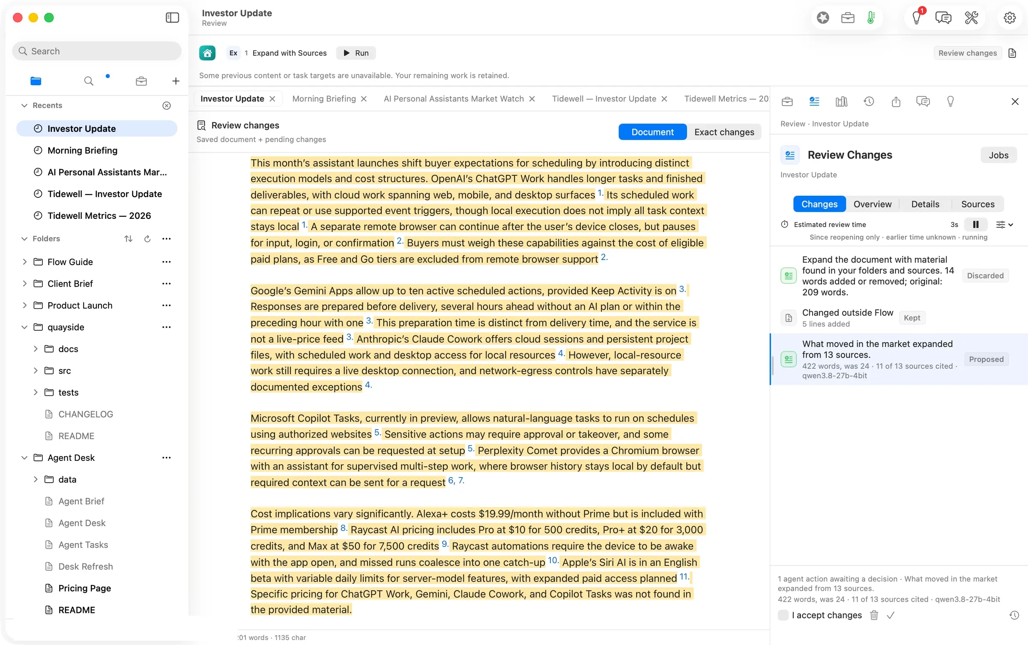Screen dimensions: 1028x645
Task: Click the Search input field
Action: tap(97, 51)
